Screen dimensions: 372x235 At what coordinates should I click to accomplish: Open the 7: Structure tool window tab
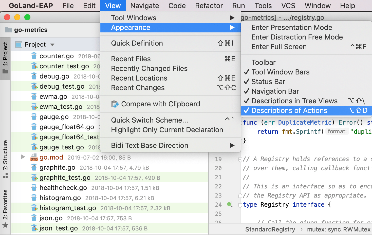click(5, 159)
